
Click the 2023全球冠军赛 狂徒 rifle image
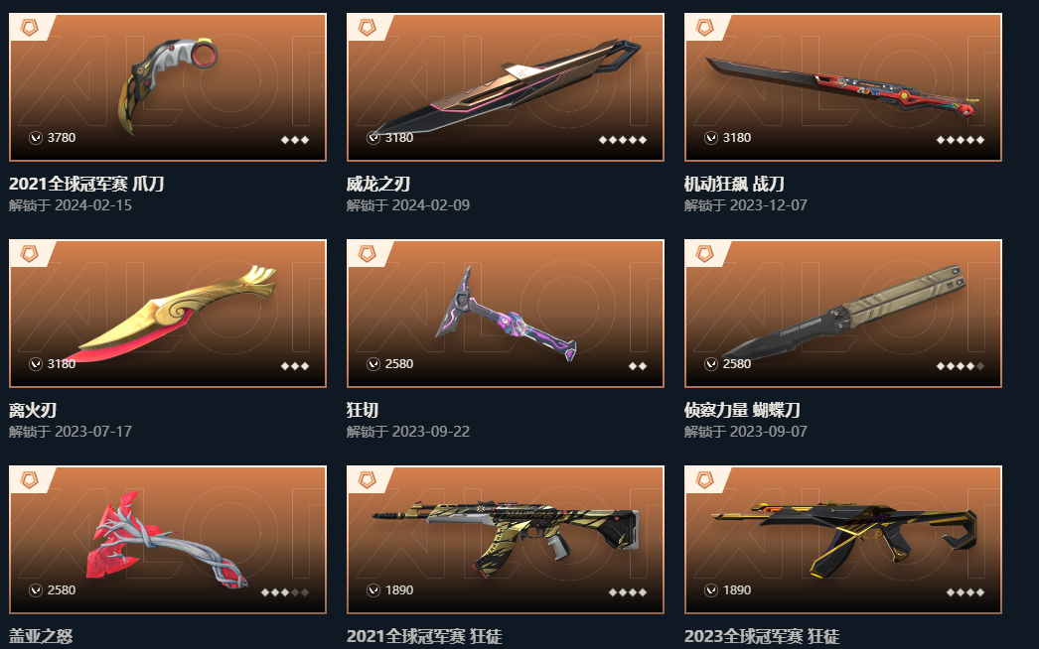coord(845,540)
